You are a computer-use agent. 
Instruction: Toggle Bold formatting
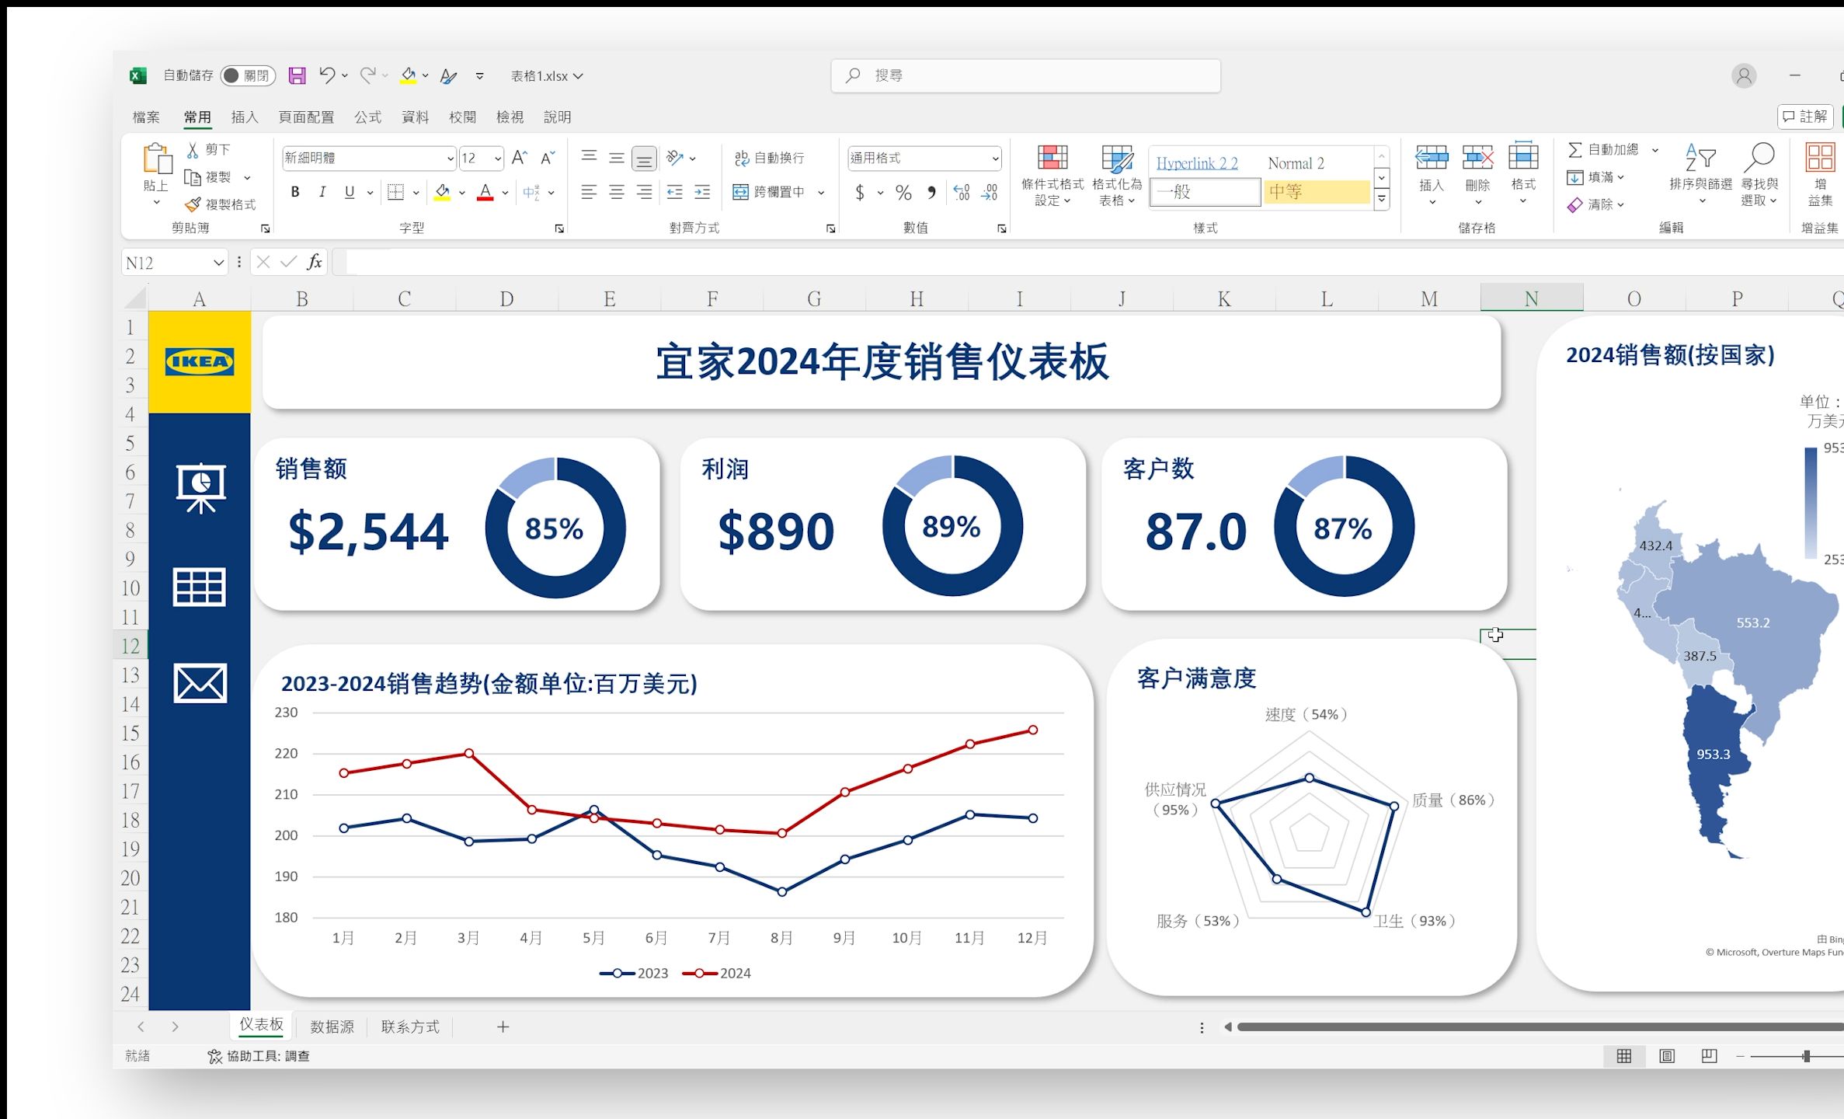[295, 192]
